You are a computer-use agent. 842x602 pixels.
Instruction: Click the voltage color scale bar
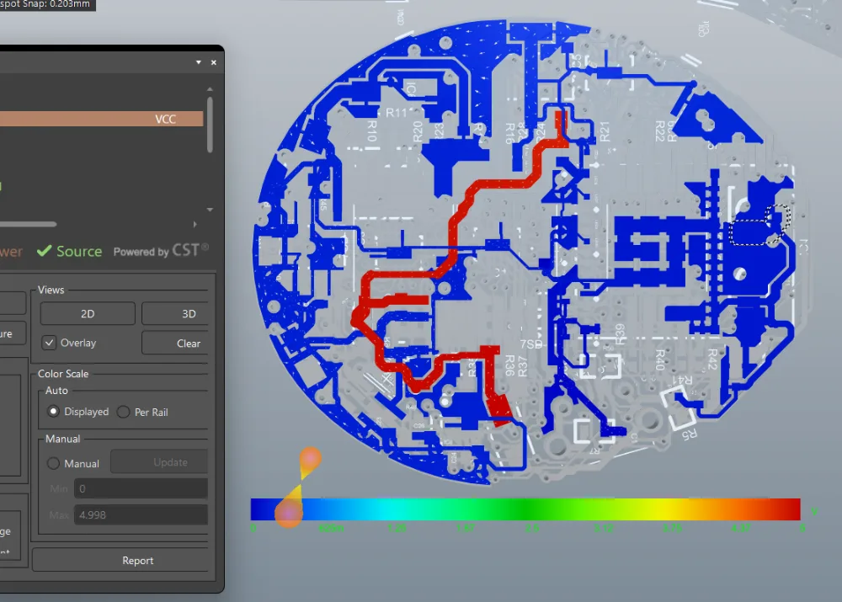coord(525,509)
